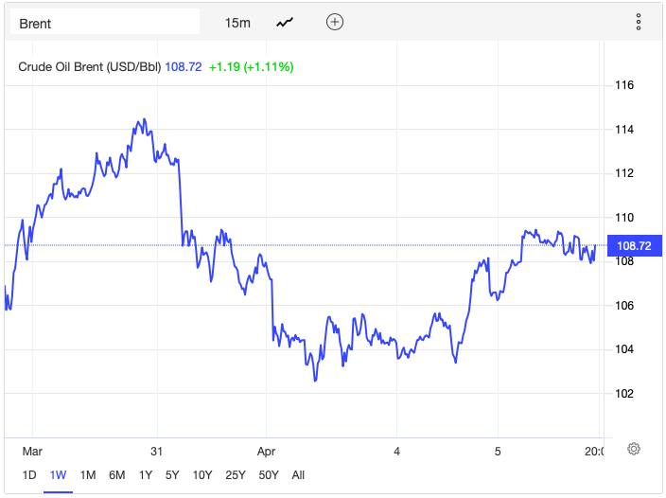Show the 25Y time range
This screenshot has height=498, width=666.
(235, 474)
